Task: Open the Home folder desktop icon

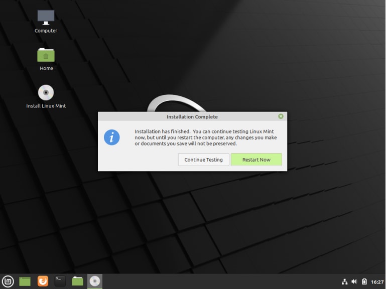Action: [46, 55]
